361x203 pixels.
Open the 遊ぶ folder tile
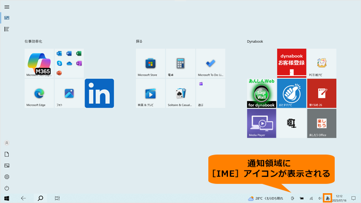coord(210,93)
